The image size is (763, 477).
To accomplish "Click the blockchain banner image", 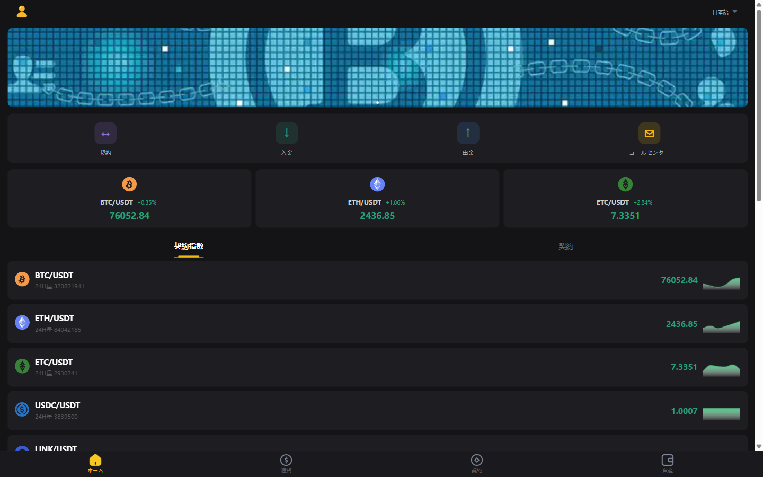I will click(377, 67).
